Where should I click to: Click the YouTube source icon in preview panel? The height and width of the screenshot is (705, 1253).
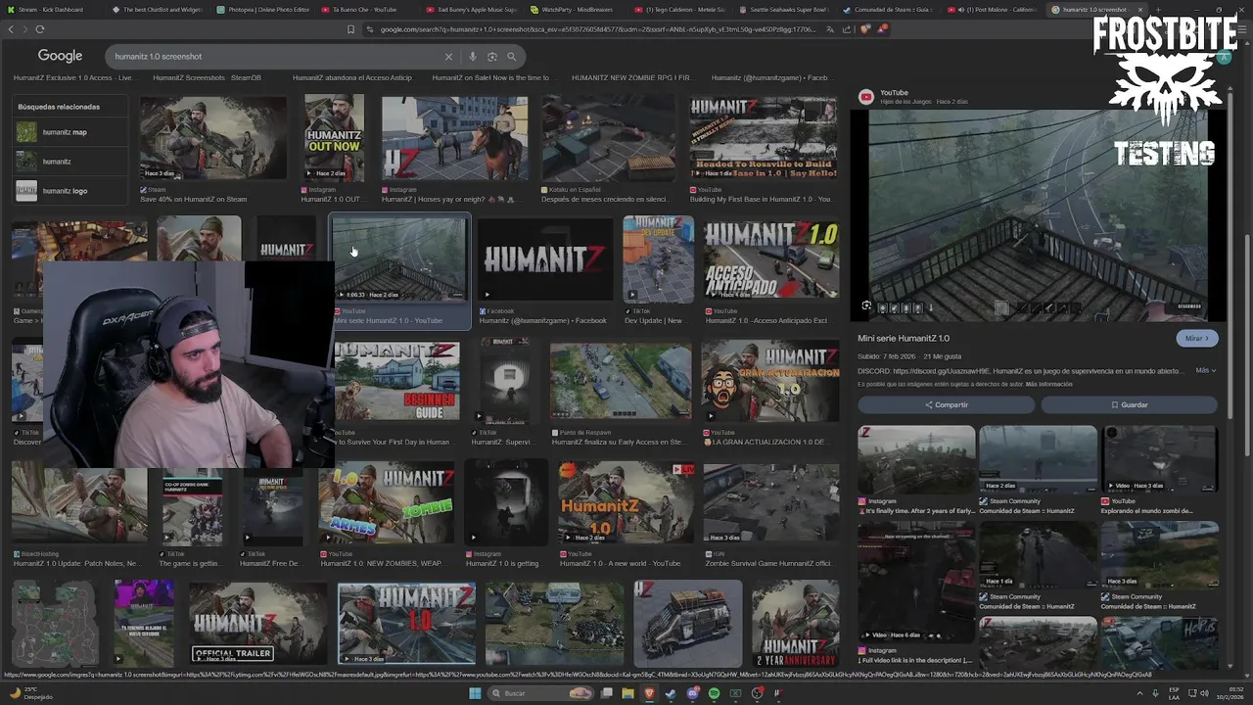[866, 96]
